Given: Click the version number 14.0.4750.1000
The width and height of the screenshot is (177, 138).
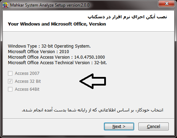Looking at the screenshot, I should pos(89,57).
